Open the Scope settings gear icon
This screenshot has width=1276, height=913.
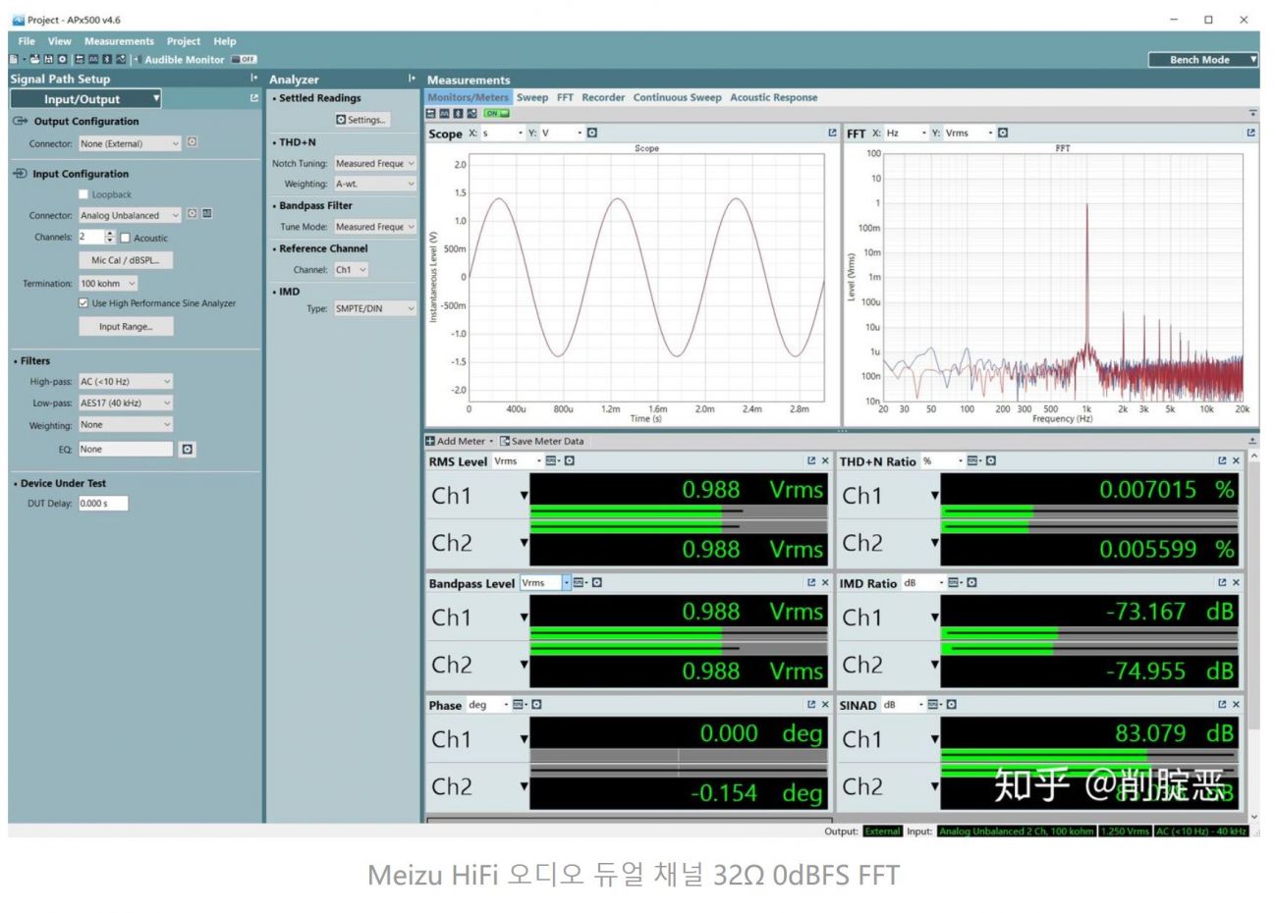[x=592, y=133]
